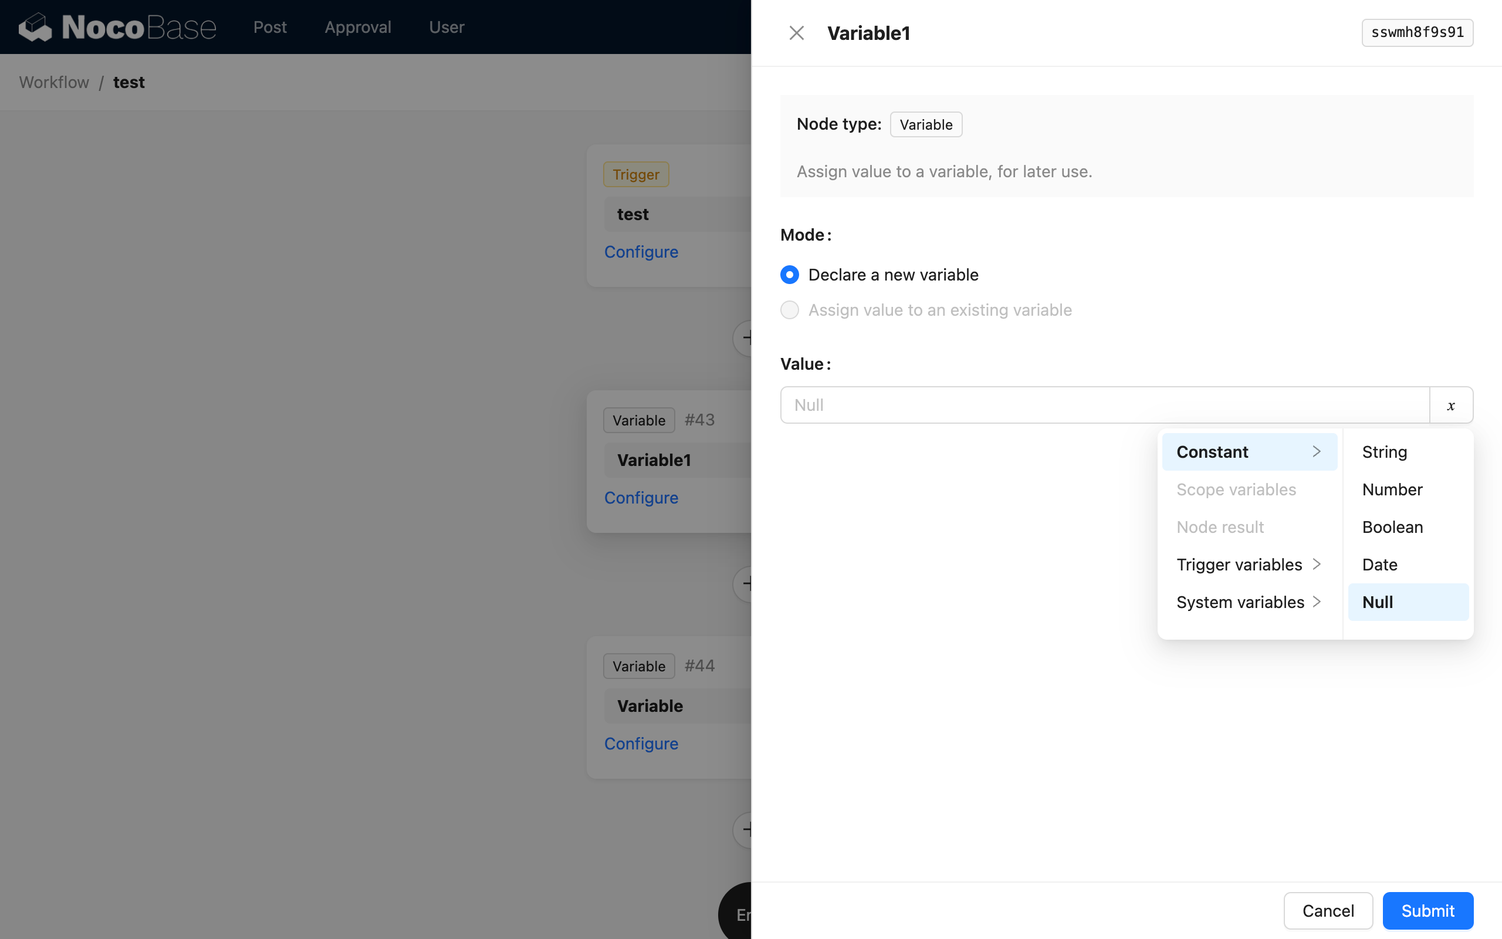
Task: Close the Variable1 drawer with X icon
Action: pyautogui.click(x=796, y=33)
